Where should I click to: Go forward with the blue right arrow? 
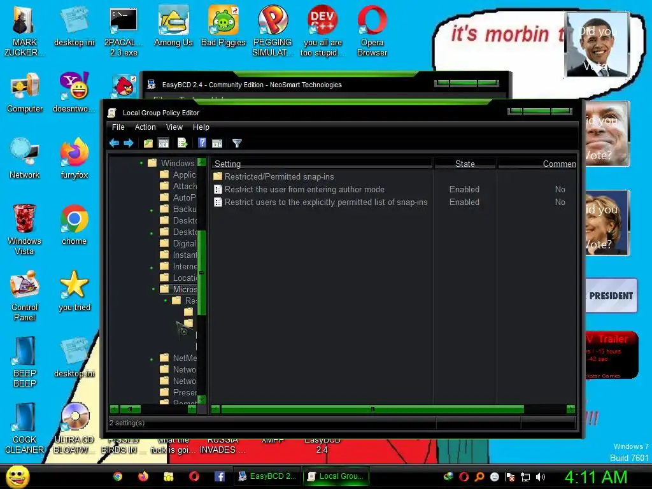129,143
